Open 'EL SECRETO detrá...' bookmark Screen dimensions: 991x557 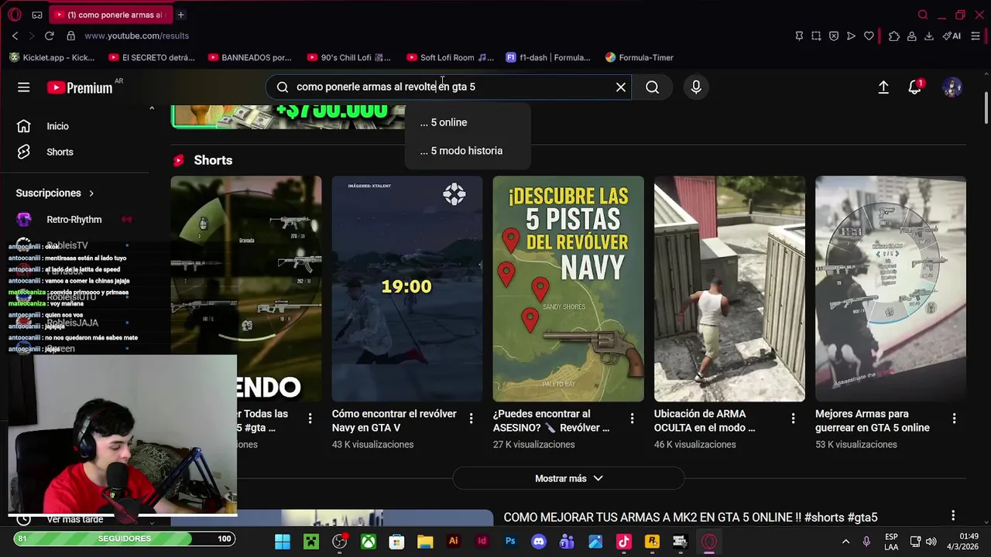tap(152, 57)
